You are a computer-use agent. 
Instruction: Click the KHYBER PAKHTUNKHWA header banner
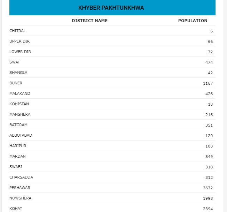tap(112, 8)
